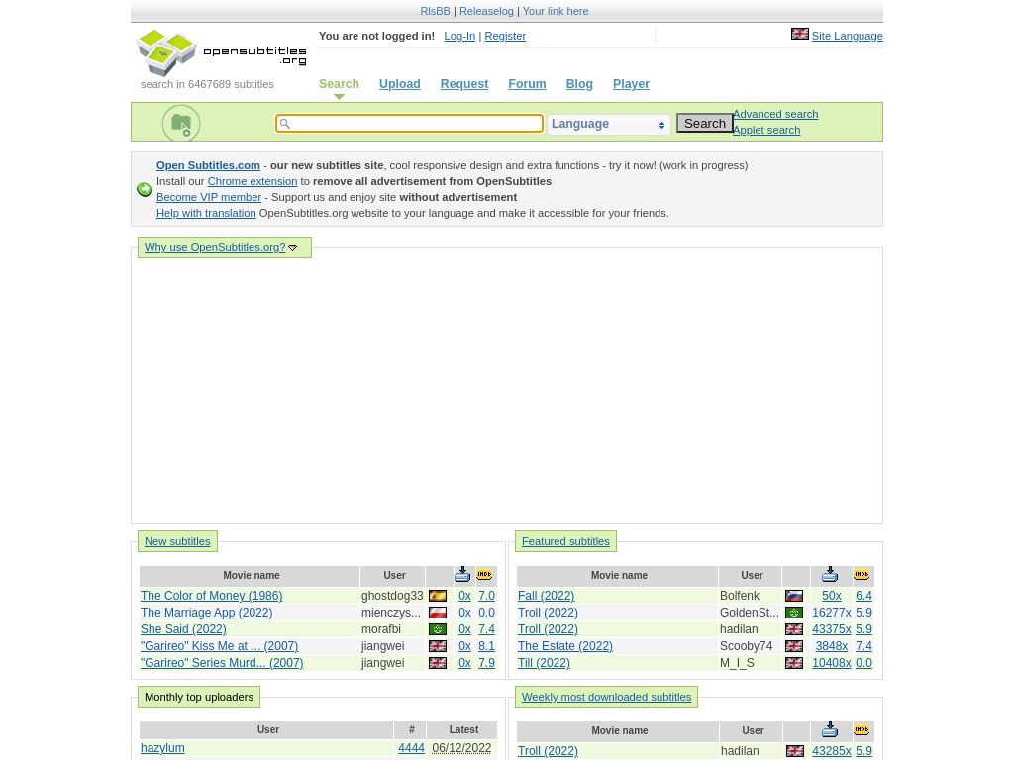Click the 7.4 IMDb rating for She Said
1014x760 pixels.
tap(486, 629)
